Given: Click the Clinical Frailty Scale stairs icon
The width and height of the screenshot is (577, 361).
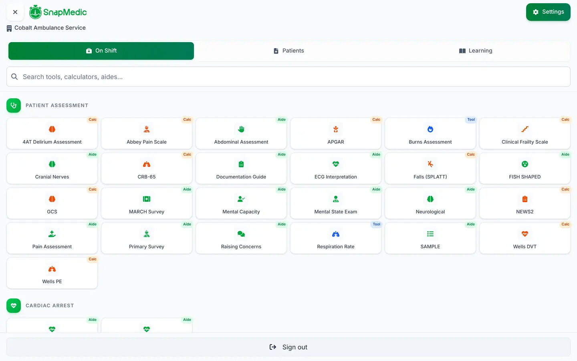Looking at the screenshot, I should (525, 129).
